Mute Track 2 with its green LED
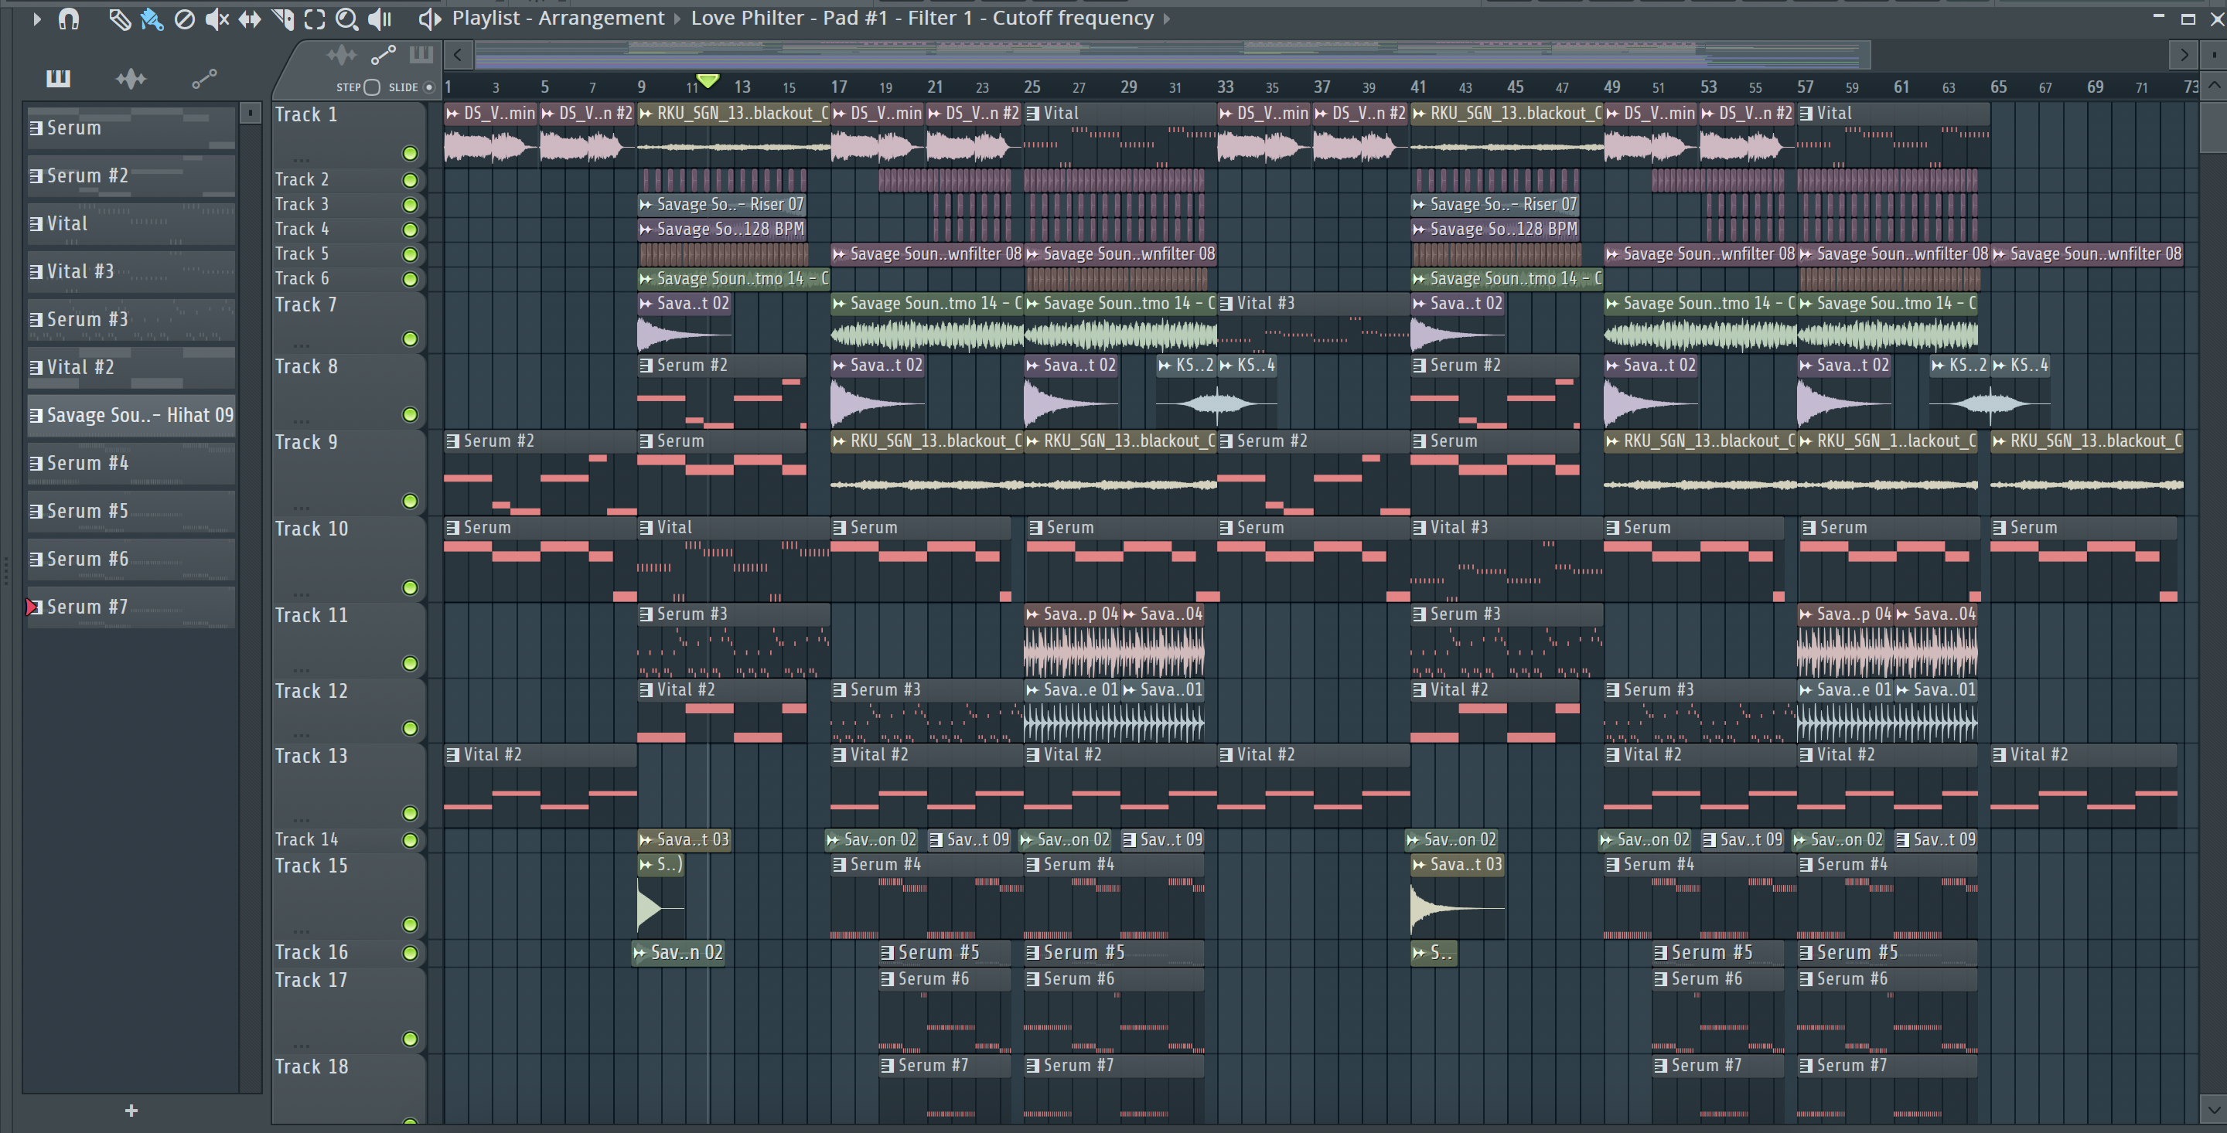The width and height of the screenshot is (2227, 1133). click(x=410, y=181)
